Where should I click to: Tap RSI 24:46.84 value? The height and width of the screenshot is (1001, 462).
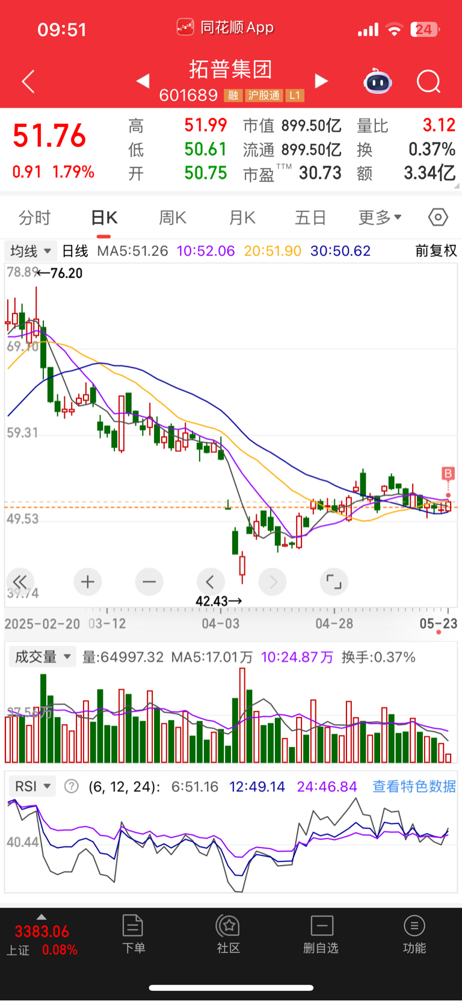point(327,786)
